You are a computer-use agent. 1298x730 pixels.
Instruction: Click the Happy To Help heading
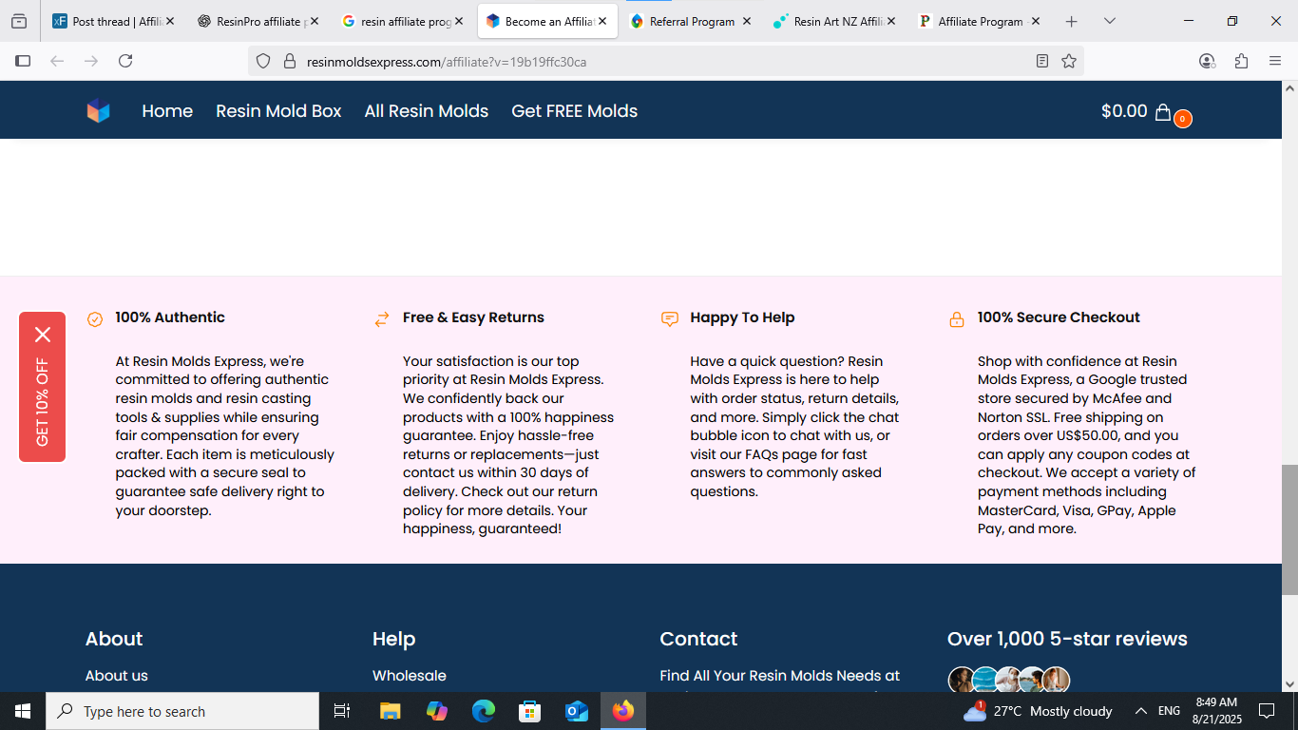(x=742, y=317)
